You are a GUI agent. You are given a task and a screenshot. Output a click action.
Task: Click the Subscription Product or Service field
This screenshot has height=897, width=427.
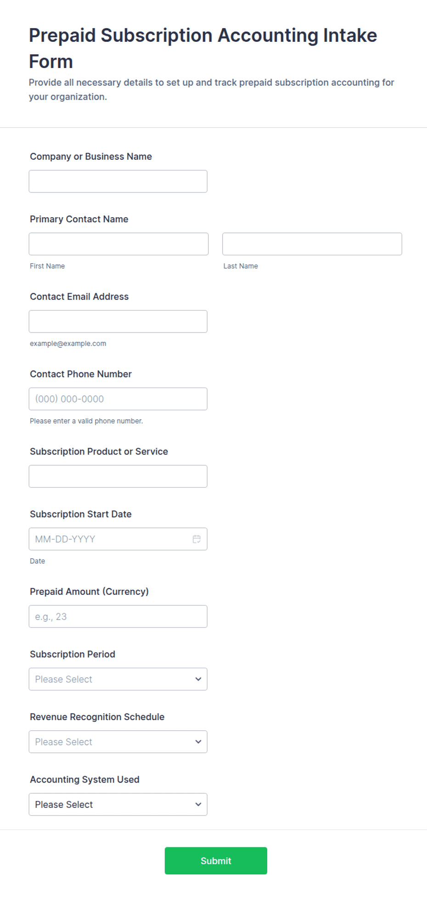(x=118, y=476)
